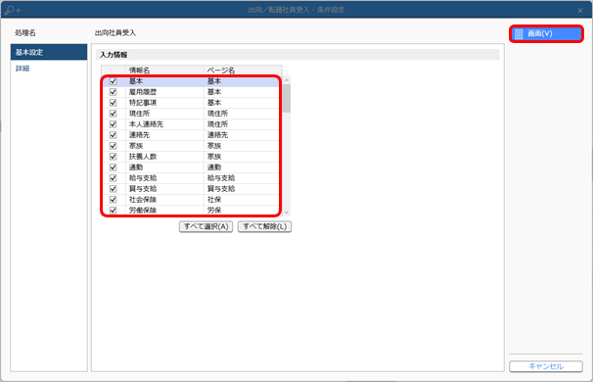Uncheck the 基本 row checkbox
Viewport: 593px width, 382px height.
[113, 81]
